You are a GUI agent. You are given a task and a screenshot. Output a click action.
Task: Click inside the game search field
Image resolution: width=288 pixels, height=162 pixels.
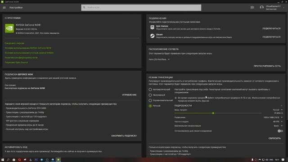click(141, 8)
